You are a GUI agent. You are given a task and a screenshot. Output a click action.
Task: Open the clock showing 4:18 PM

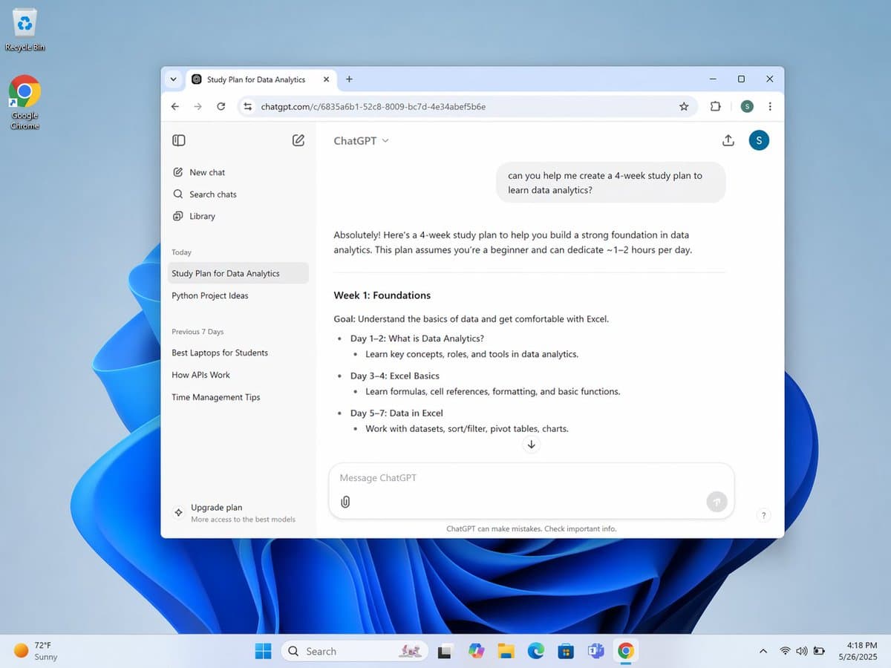pyautogui.click(x=857, y=651)
